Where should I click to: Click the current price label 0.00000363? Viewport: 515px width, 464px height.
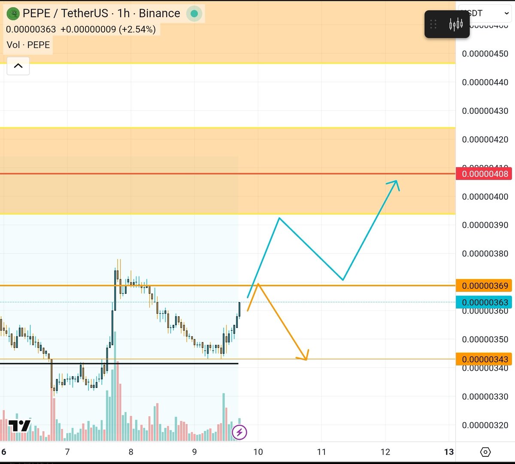pos(484,302)
